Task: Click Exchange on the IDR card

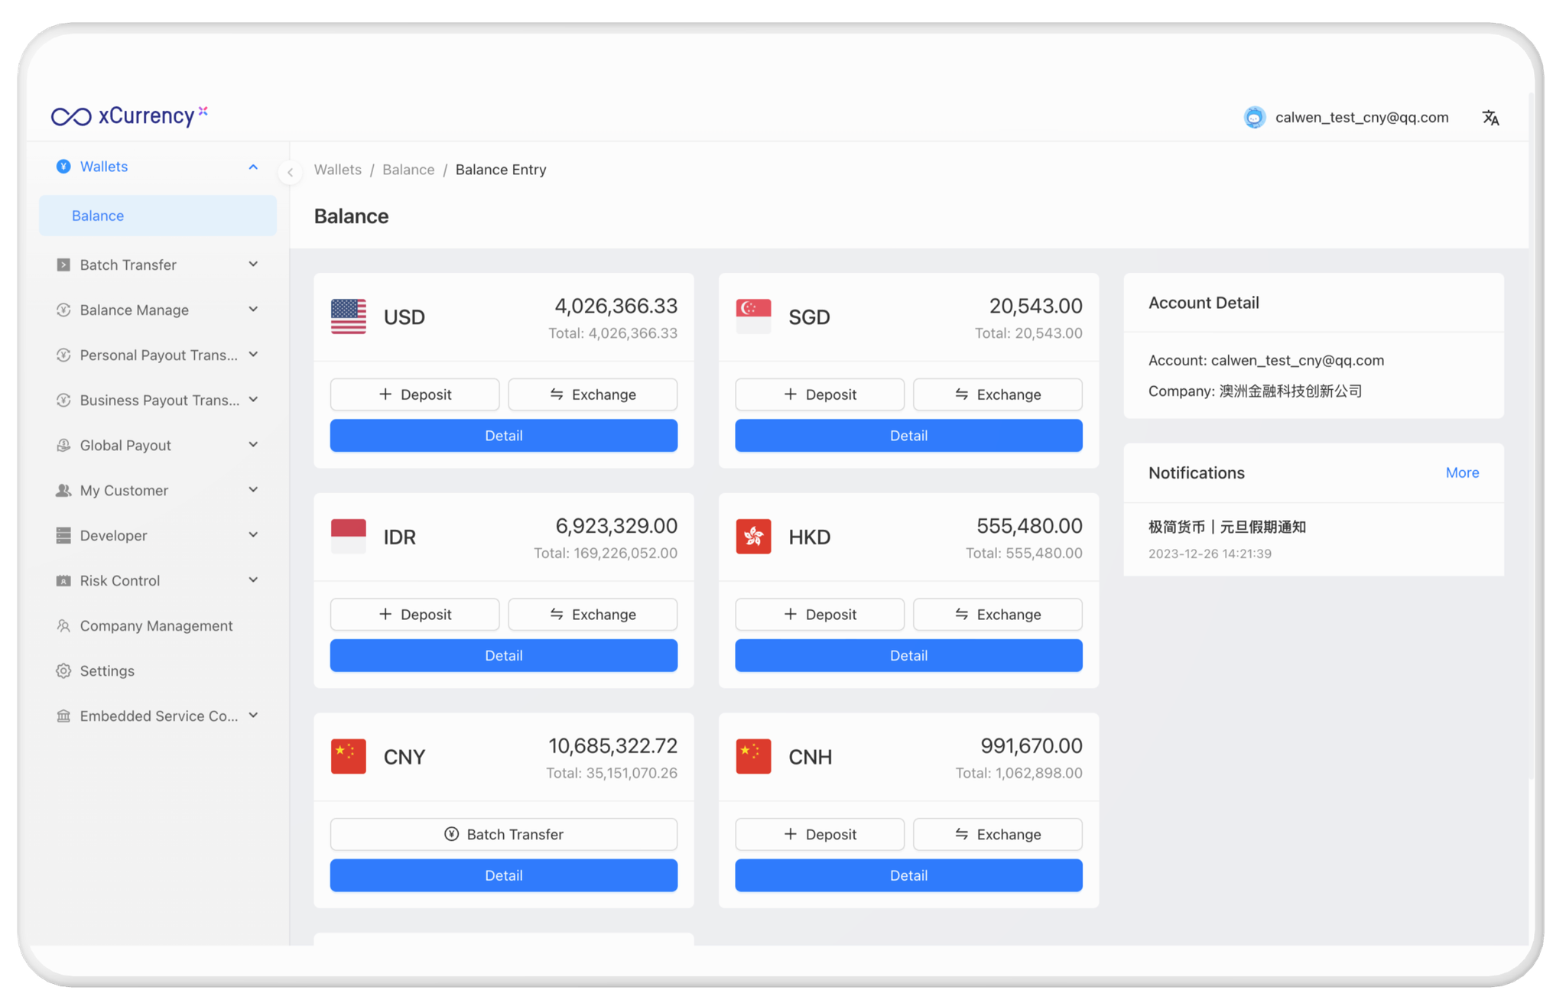Action: coord(592,615)
